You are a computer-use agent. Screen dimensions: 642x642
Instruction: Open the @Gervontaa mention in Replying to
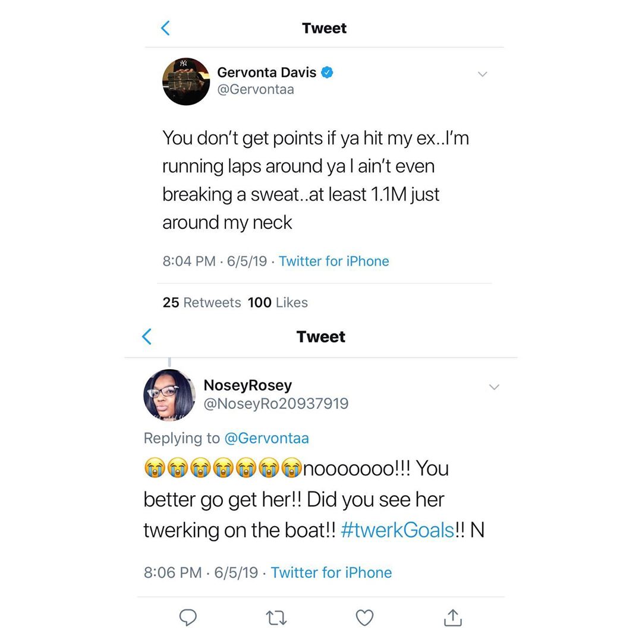pos(267,438)
